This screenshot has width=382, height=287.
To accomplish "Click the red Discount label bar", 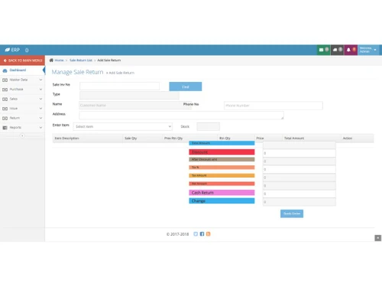I will point(222,152).
